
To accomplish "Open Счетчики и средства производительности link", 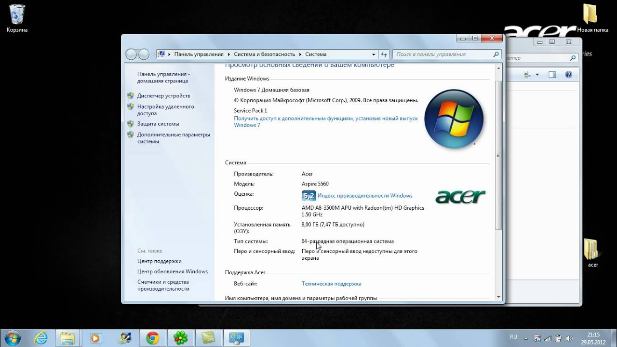I will pos(163,285).
